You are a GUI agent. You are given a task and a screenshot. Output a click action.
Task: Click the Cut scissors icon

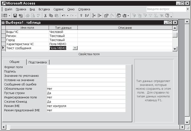click(x=46, y=15)
